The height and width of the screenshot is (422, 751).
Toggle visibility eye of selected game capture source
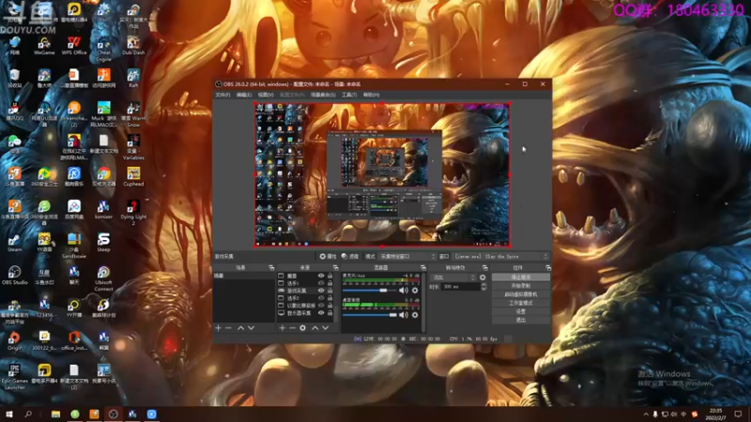[321, 291]
